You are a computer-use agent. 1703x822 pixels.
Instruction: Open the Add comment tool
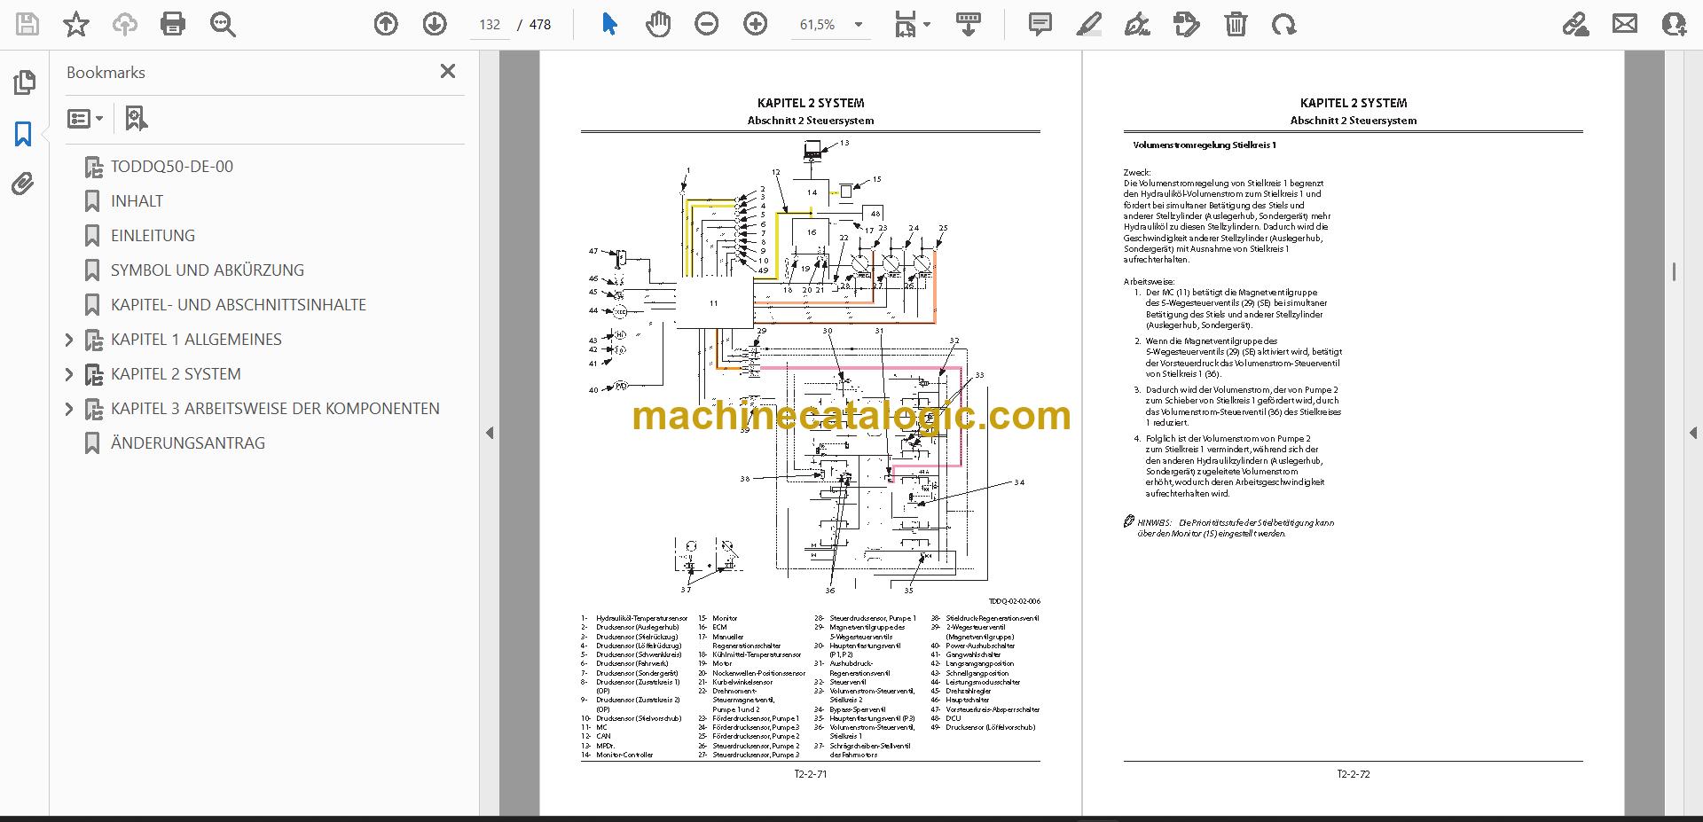pos(1040,24)
